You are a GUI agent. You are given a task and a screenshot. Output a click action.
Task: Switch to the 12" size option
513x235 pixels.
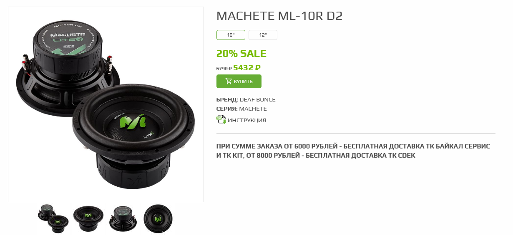(x=263, y=35)
